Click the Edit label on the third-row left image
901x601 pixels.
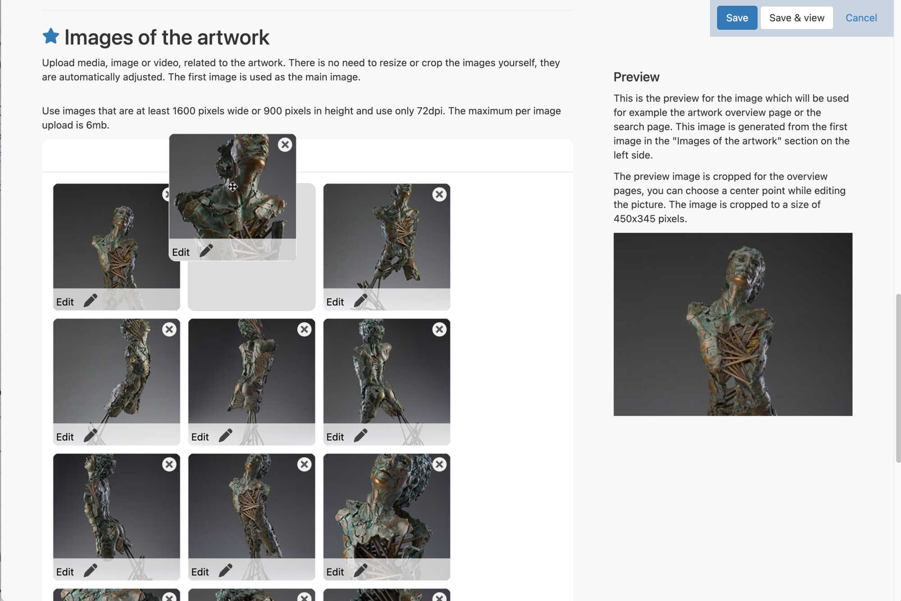[65, 572]
